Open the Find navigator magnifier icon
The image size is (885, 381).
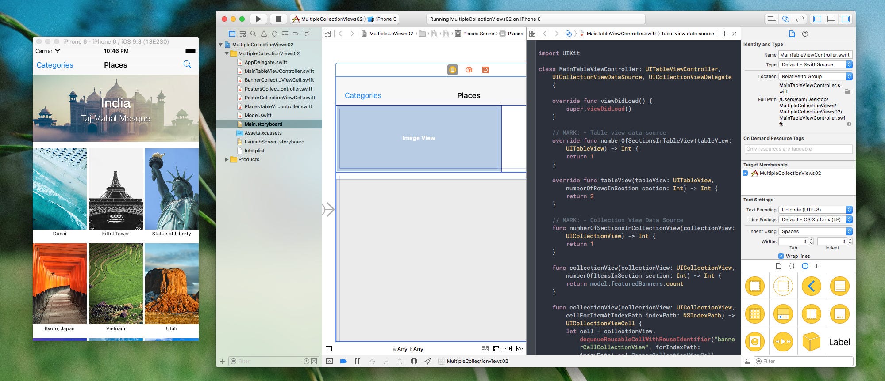click(x=253, y=34)
